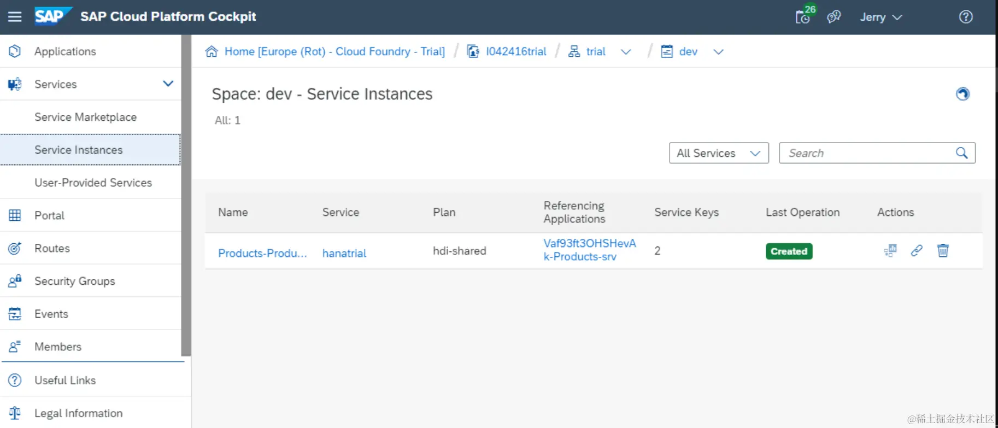
Task: Open the feedback chat icon
Action: [833, 17]
